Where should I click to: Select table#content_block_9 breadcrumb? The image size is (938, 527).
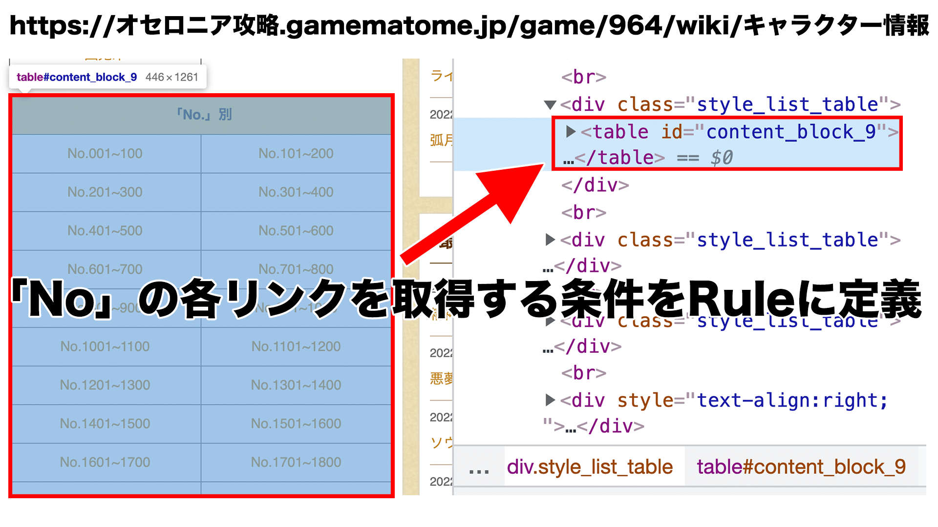click(801, 467)
